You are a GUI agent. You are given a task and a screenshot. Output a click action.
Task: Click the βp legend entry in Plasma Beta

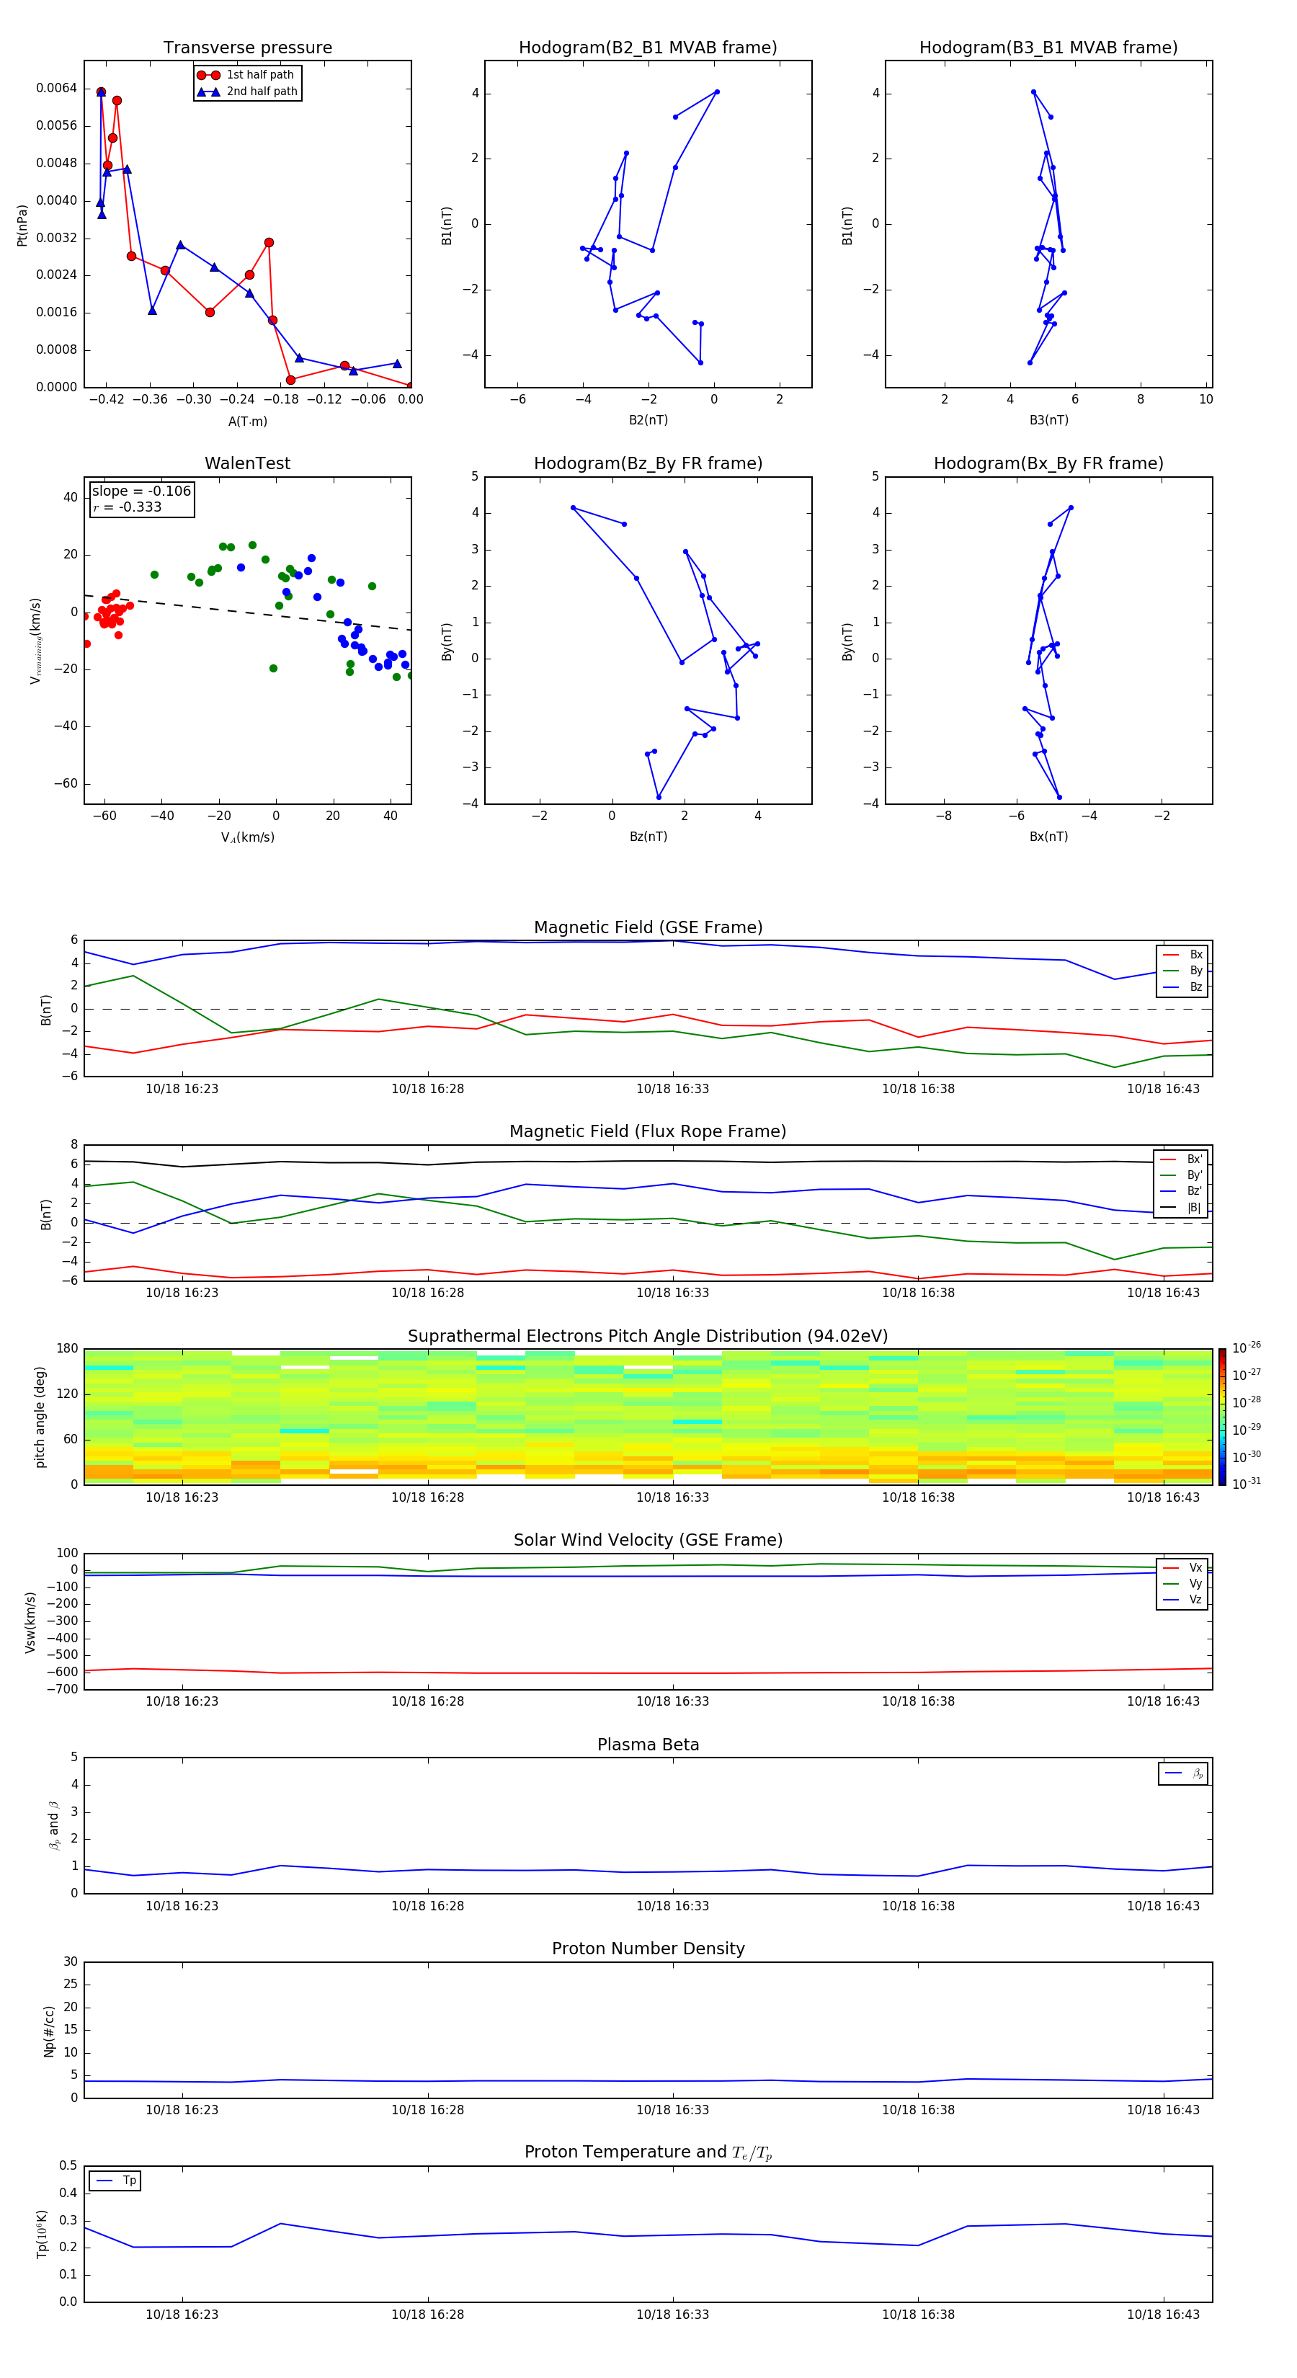(x=1183, y=1773)
